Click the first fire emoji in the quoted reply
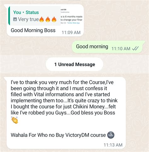 (x=41, y=19)
